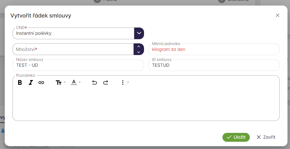Click the Uložit save button

click(x=236, y=137)
